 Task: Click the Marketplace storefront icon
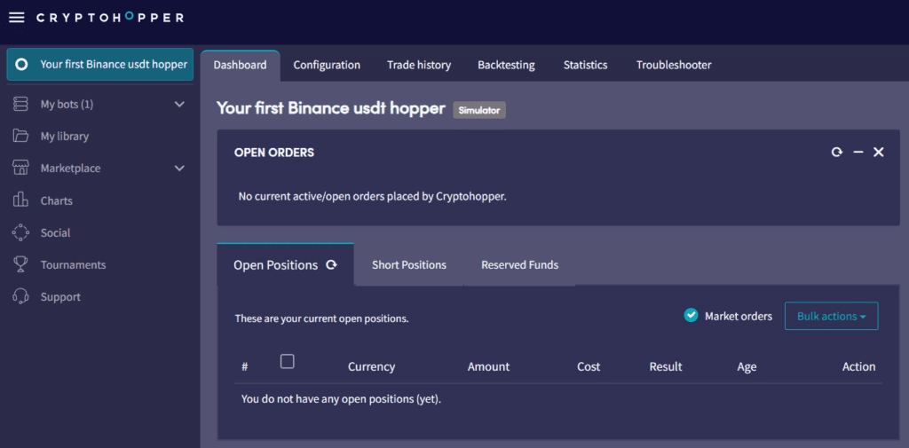point(20,168)
